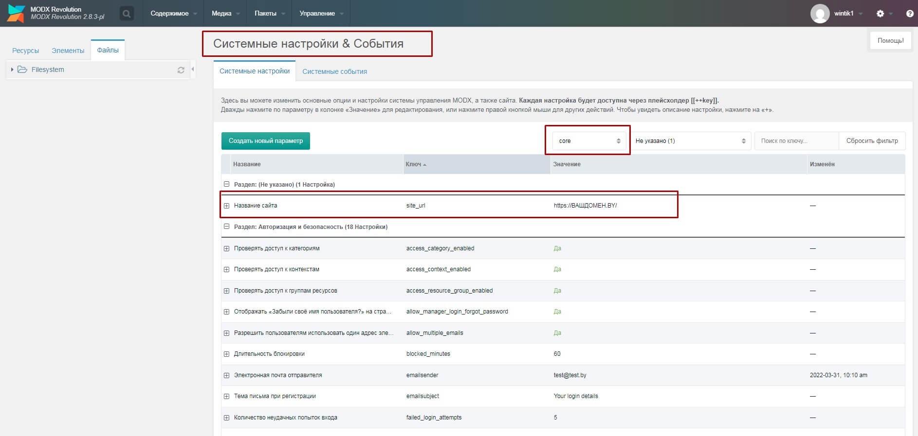Focus the Поиск по ключу search field

click(796, 141)
